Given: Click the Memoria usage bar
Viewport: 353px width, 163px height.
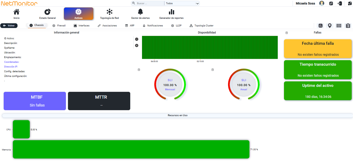Looking at the screenshot, I should (x=131, y=149).
